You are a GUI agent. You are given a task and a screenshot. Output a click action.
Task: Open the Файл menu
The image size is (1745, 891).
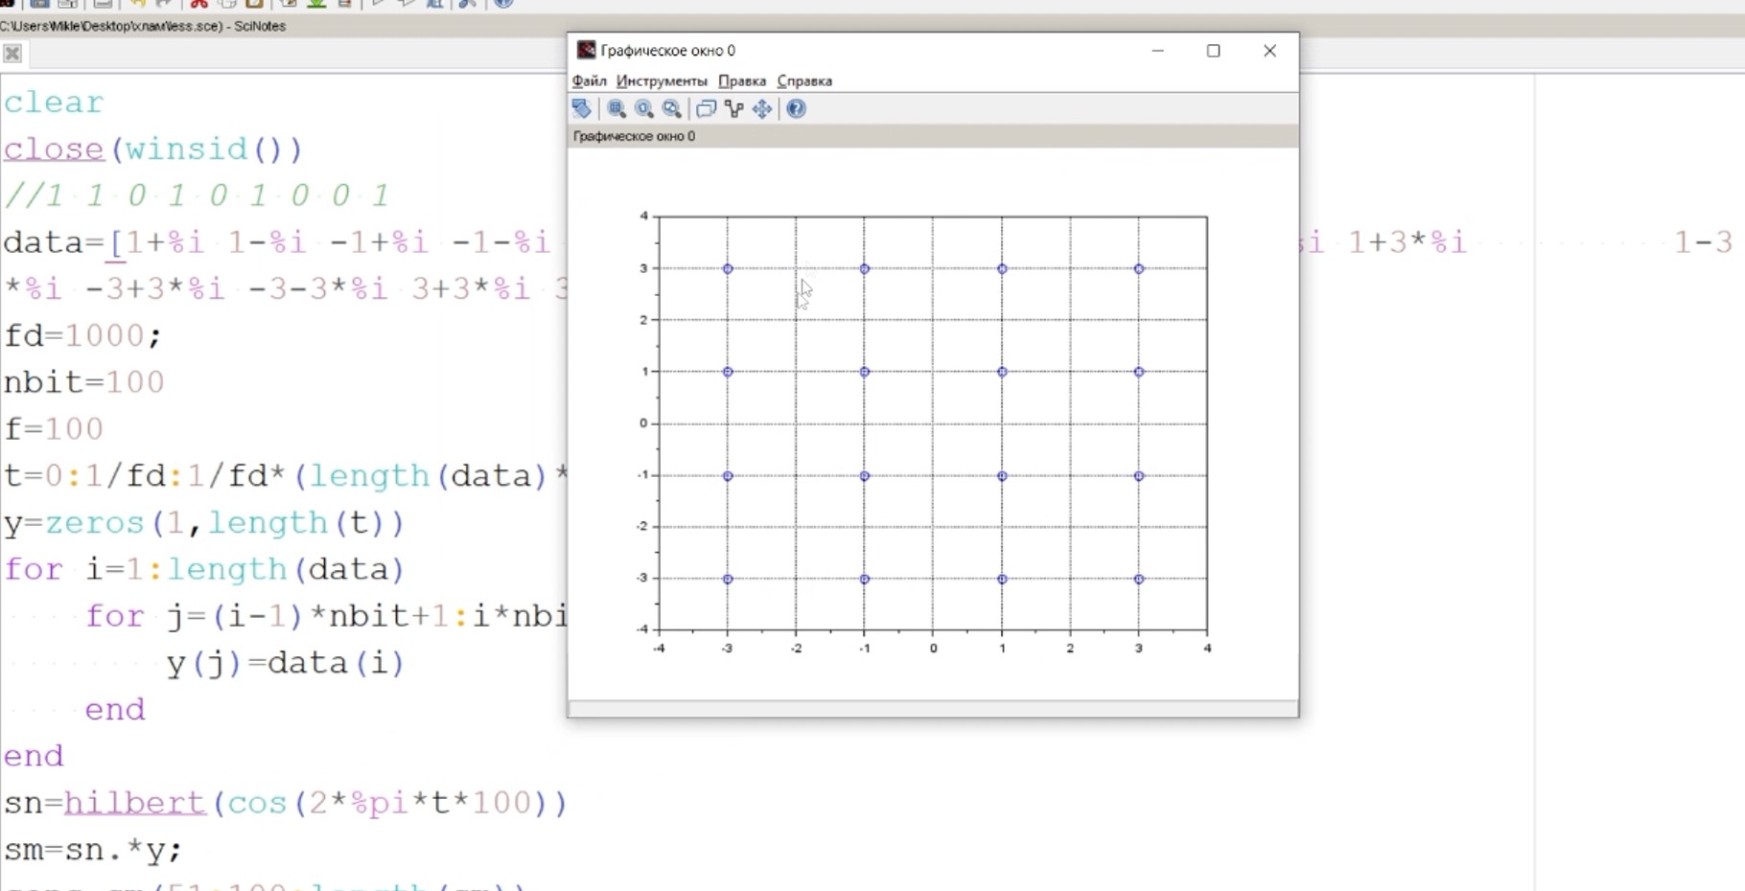590,81
